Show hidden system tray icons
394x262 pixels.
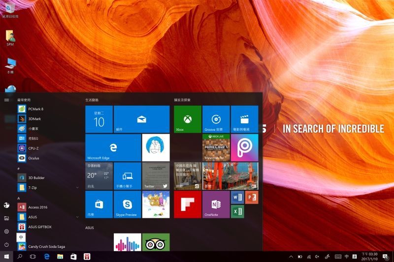tap(290, 257)
